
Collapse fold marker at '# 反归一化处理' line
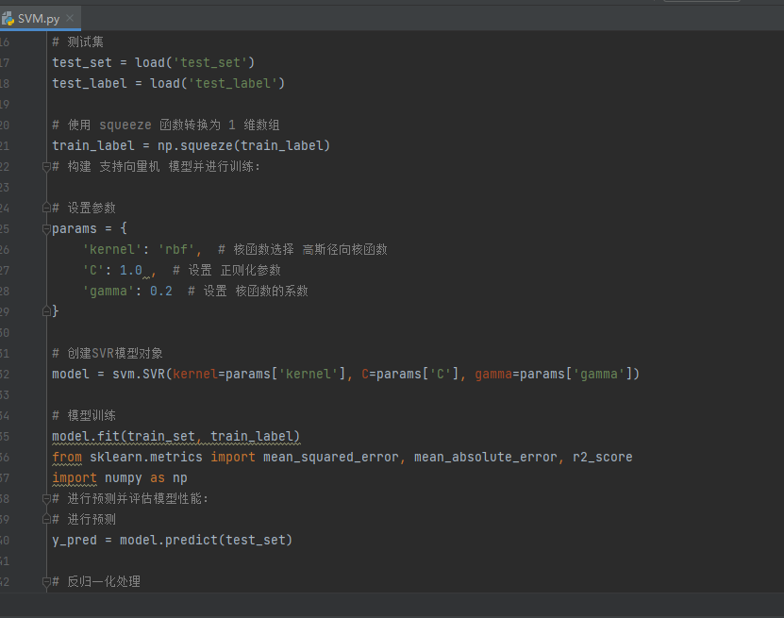[x=44, y=581]
